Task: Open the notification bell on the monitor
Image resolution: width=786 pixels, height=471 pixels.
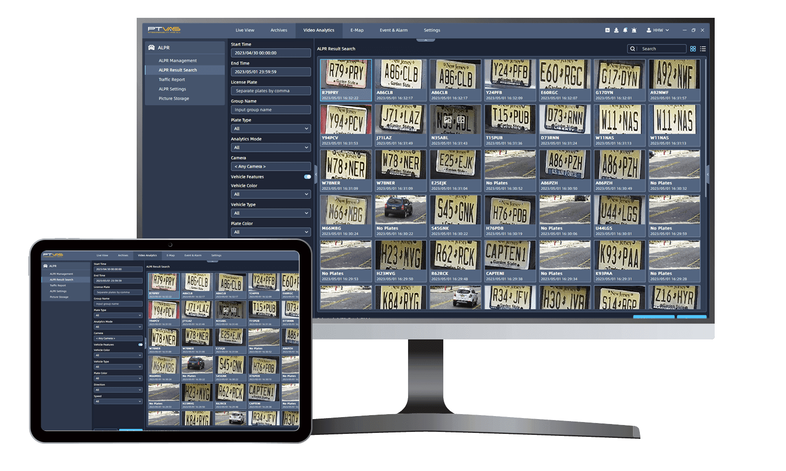Action: click(625, 30)
